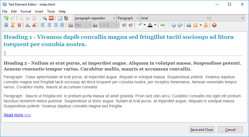
Task: Toggle Bold formatting
Action: (x=6, y=25)
